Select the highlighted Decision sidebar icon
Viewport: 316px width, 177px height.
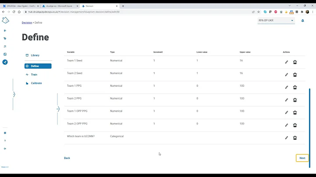(x=5, y=62)
